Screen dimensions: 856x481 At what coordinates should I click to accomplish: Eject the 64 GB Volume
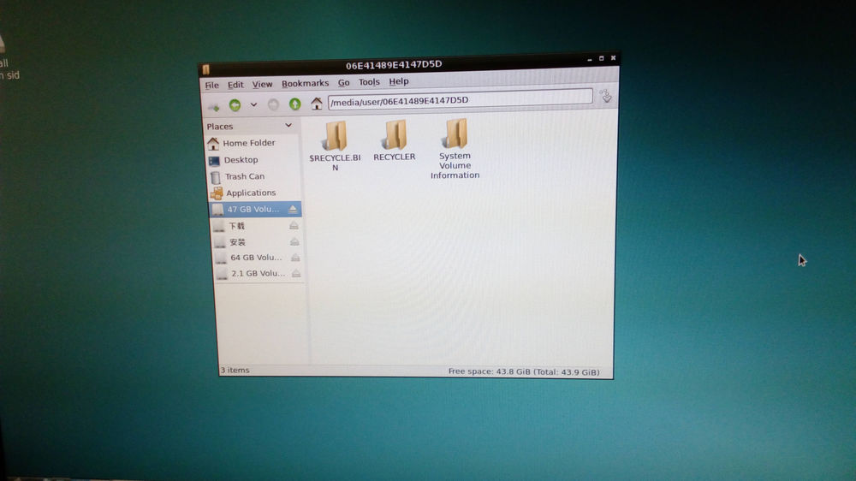click(295, 257)
